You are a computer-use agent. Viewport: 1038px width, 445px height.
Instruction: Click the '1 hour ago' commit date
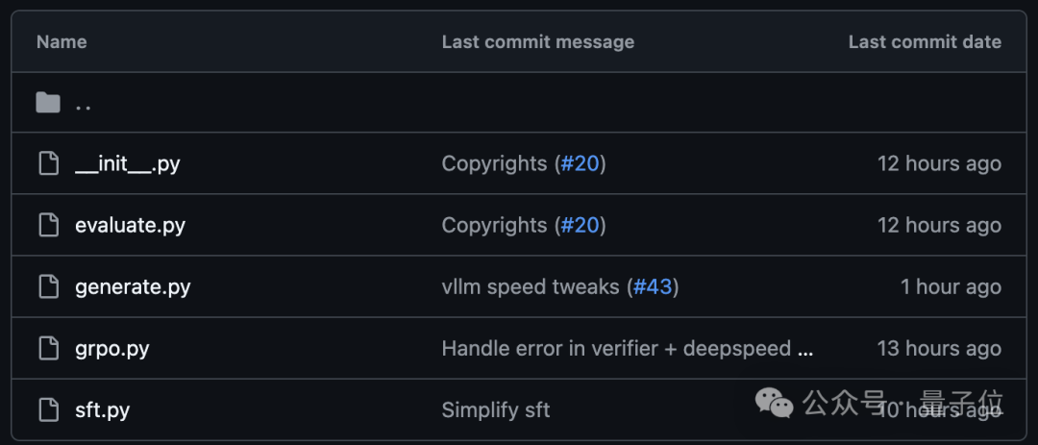951,286
